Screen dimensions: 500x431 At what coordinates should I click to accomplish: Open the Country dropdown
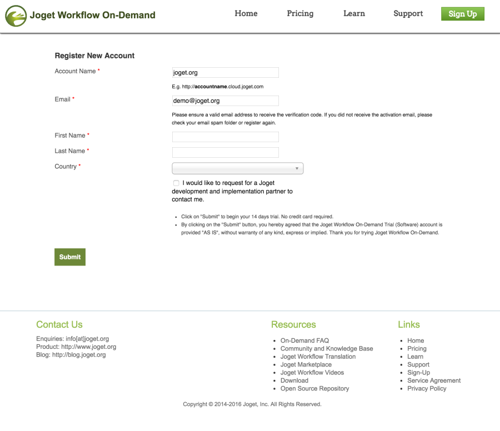(x=238, y=168)
